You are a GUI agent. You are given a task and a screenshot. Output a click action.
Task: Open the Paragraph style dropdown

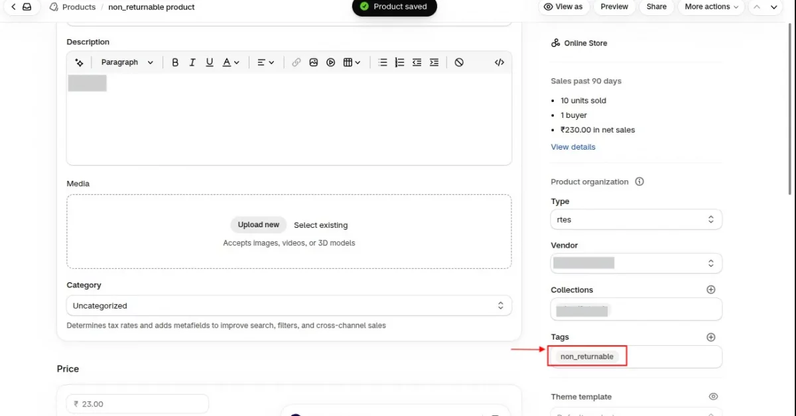(127, 62)
